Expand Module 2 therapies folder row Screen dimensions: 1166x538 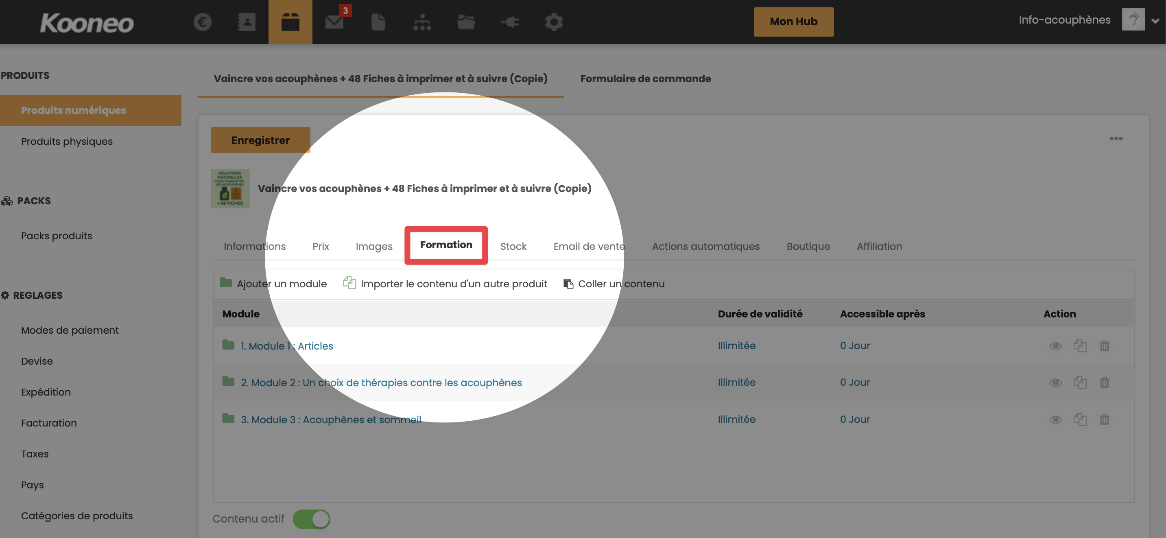coord(381,383)
